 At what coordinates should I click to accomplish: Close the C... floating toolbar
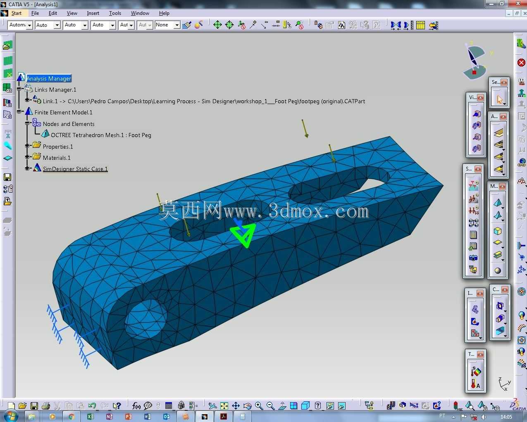504,289
